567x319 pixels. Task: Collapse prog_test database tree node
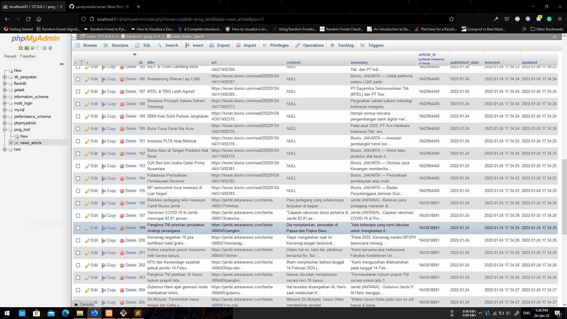point(5,130)
